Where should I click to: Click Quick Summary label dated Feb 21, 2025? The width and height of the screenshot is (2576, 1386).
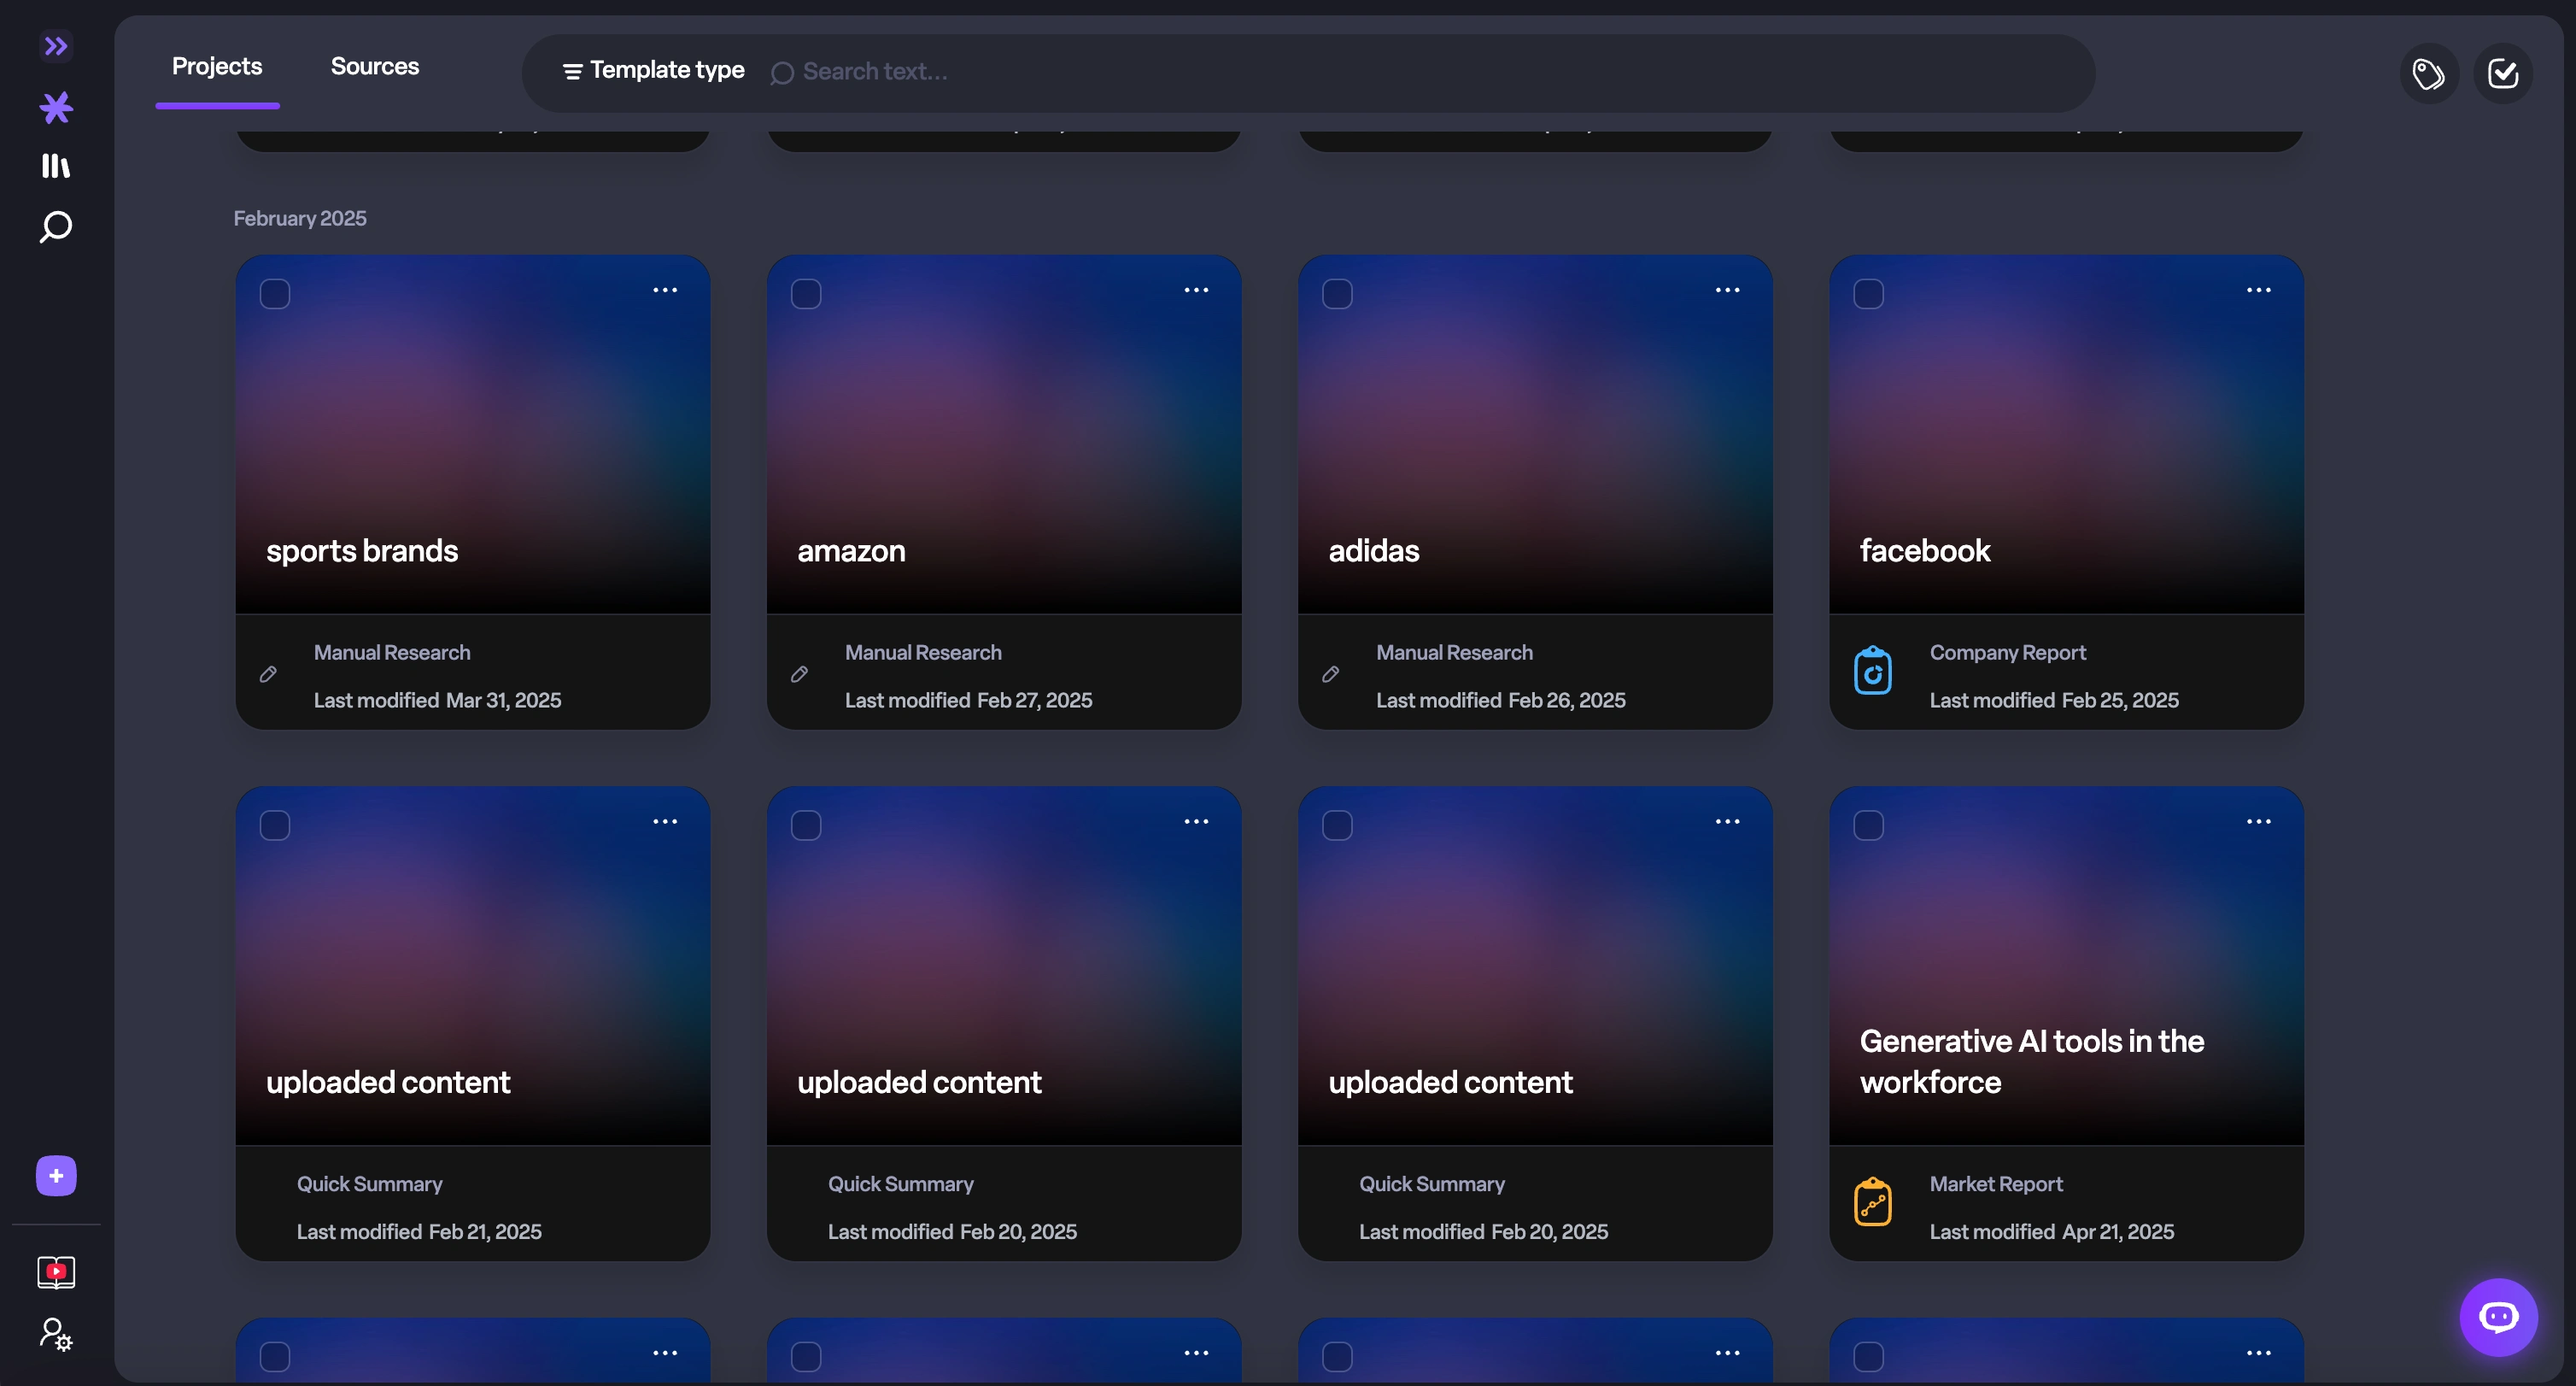[369, 1183]
